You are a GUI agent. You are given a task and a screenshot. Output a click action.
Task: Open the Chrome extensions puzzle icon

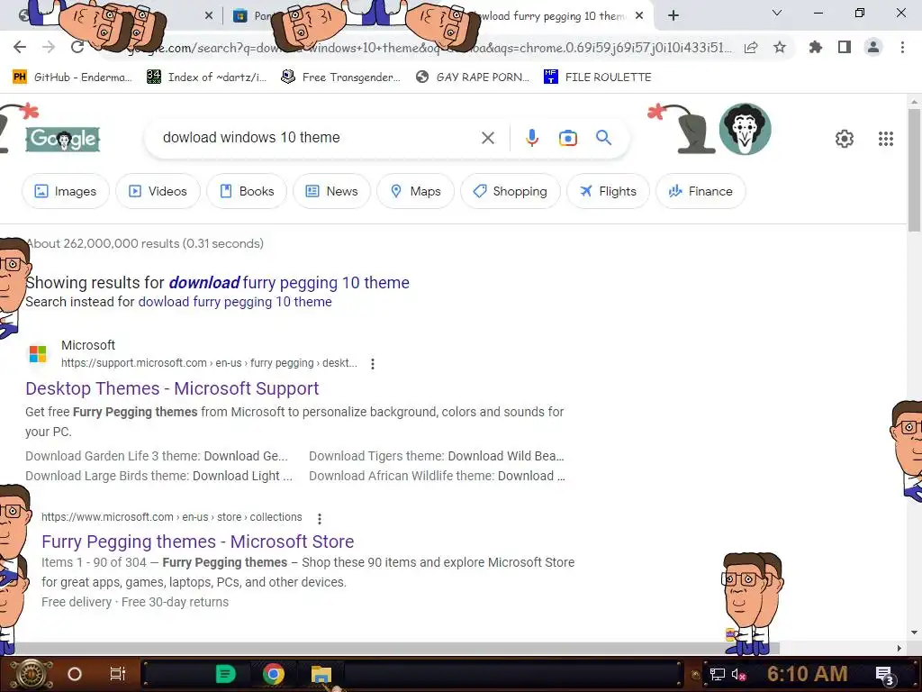[x=815, y=47]
